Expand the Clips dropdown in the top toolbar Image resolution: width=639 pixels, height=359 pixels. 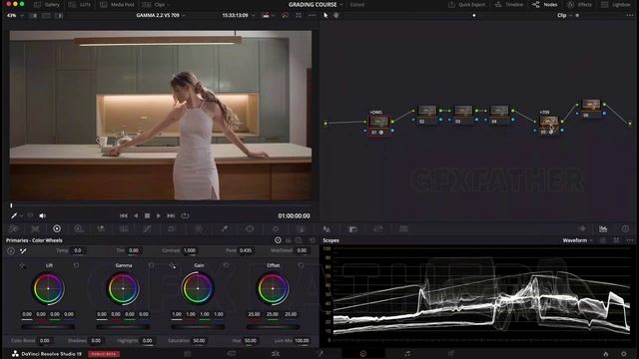pos(156,4)
